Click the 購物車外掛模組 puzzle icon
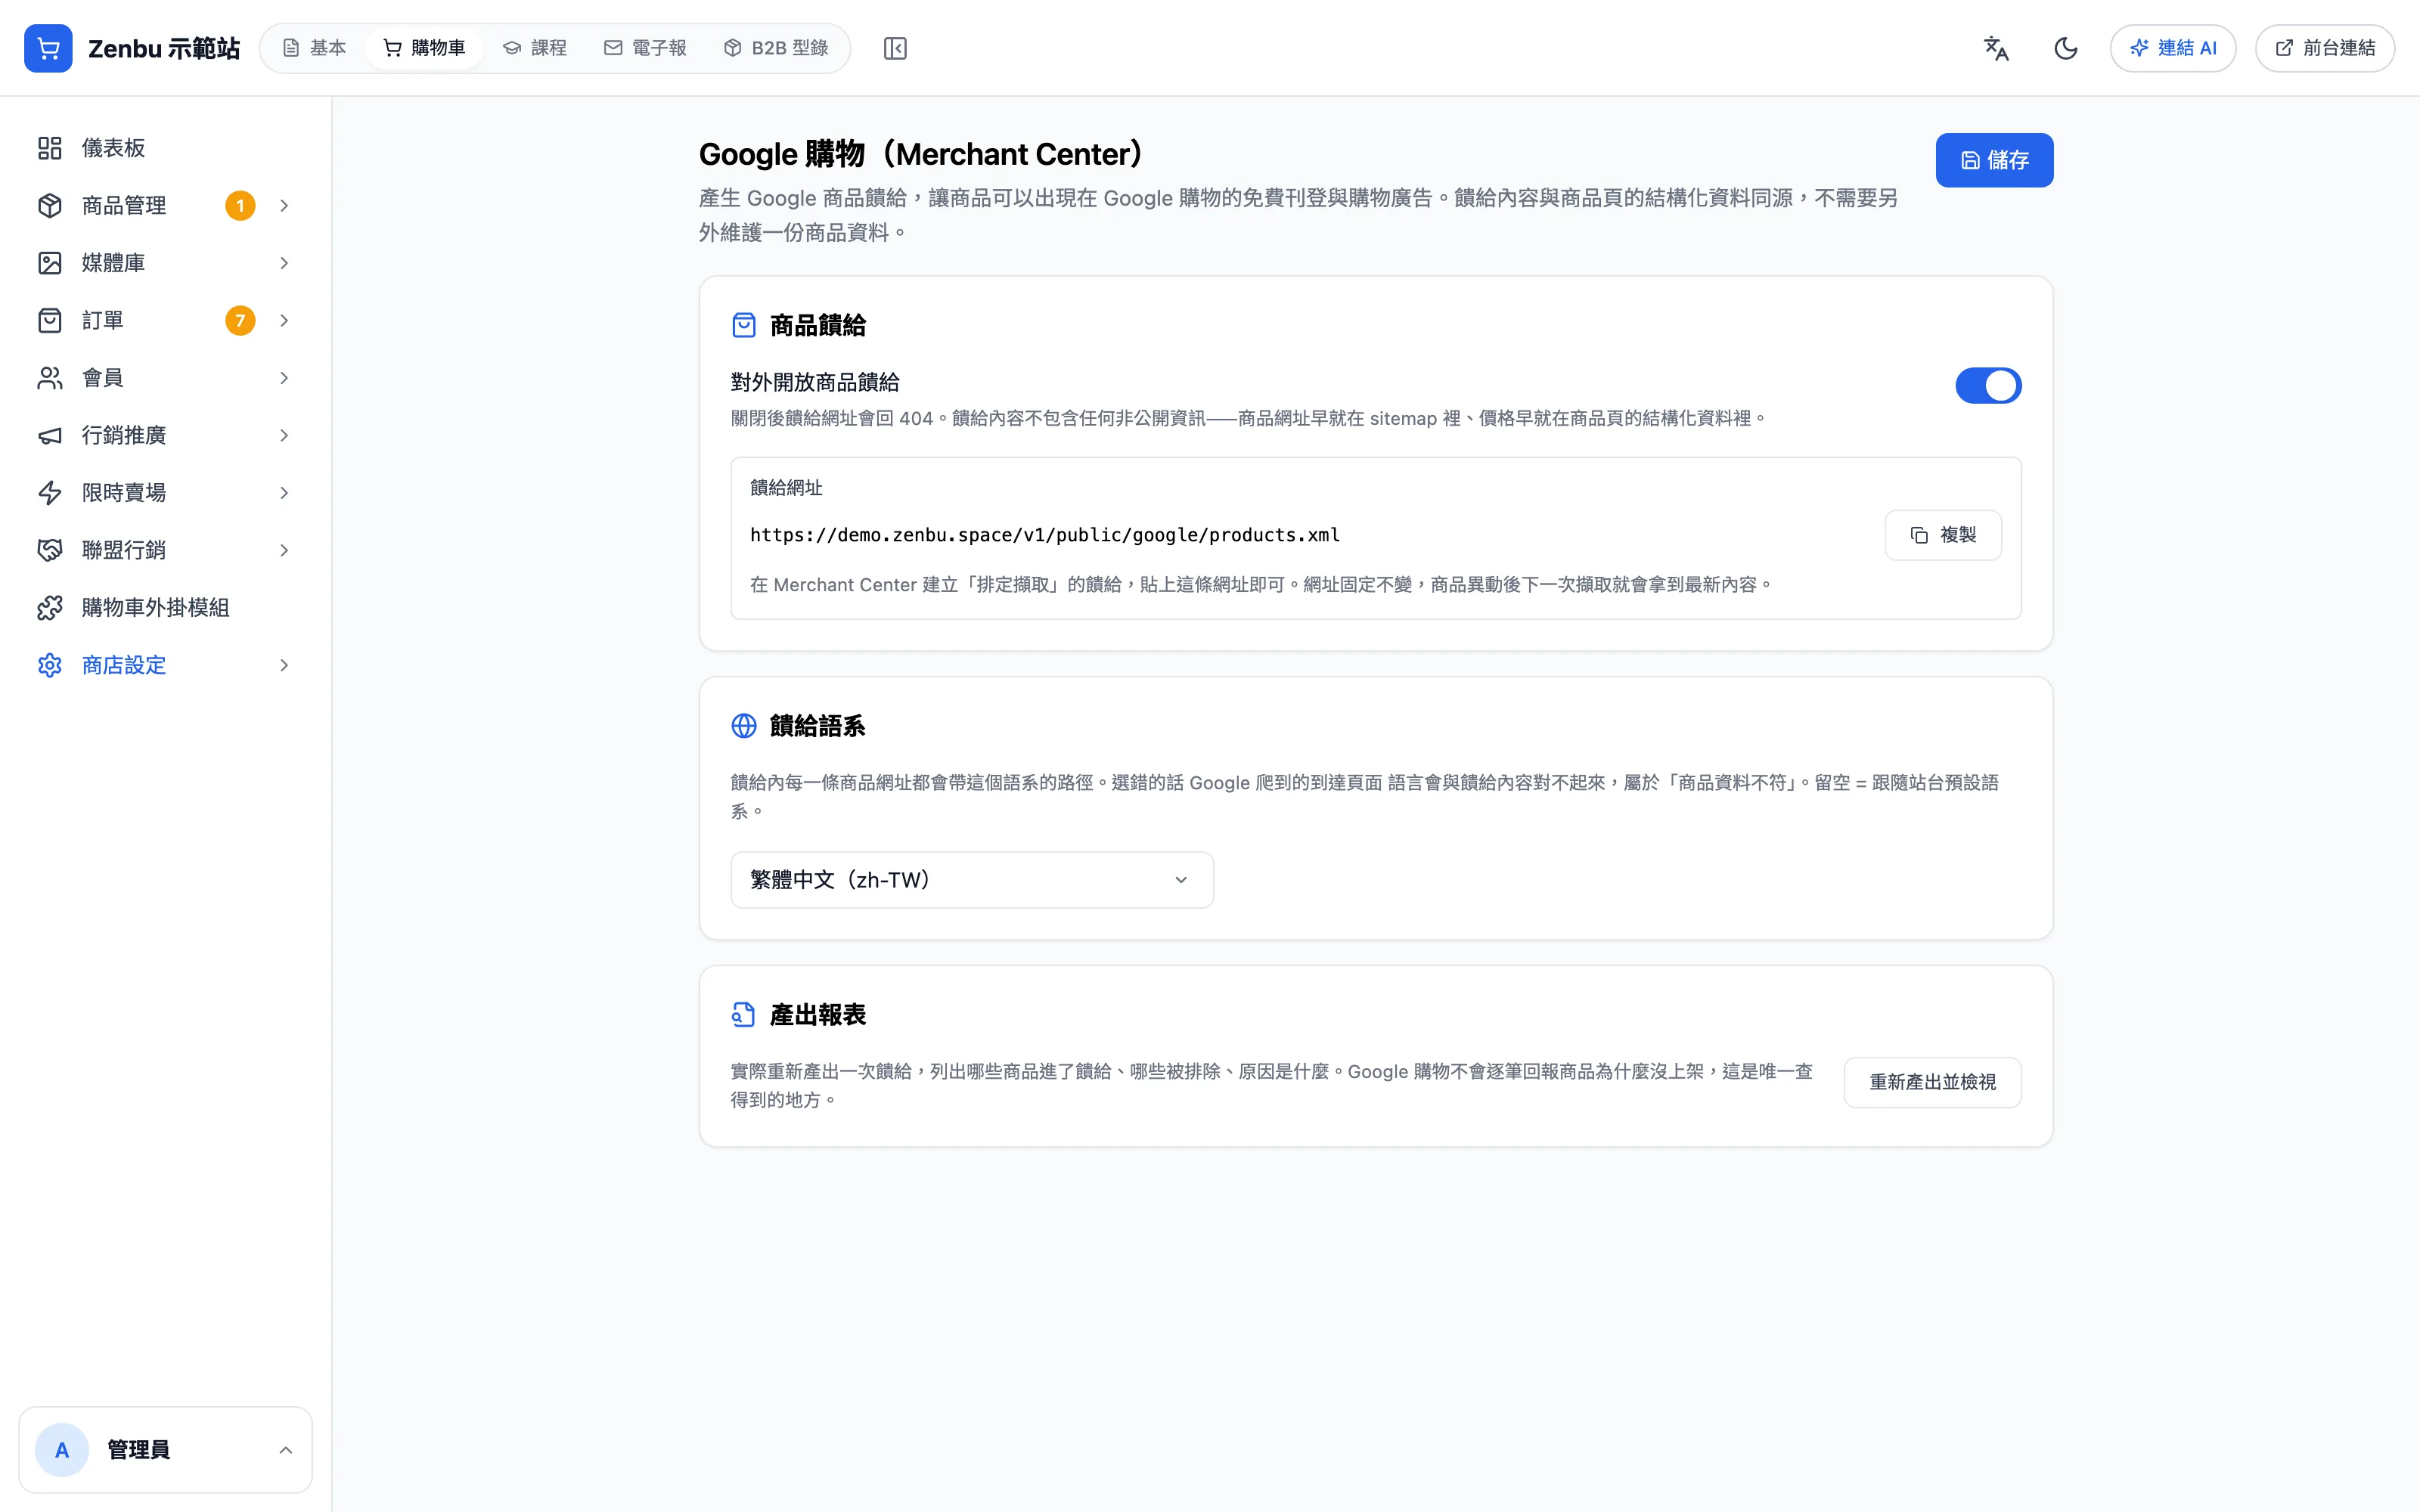 (x=50, y=608)
